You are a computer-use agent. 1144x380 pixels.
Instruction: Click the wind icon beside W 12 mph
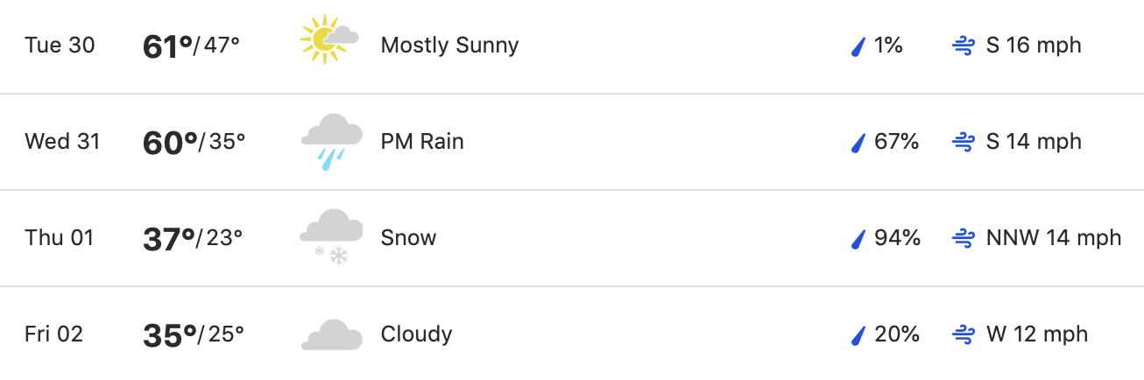coord(964,334)
